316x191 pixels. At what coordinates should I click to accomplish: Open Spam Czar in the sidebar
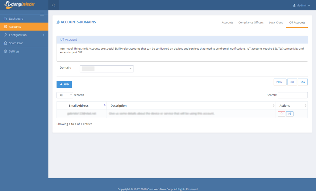16,43
